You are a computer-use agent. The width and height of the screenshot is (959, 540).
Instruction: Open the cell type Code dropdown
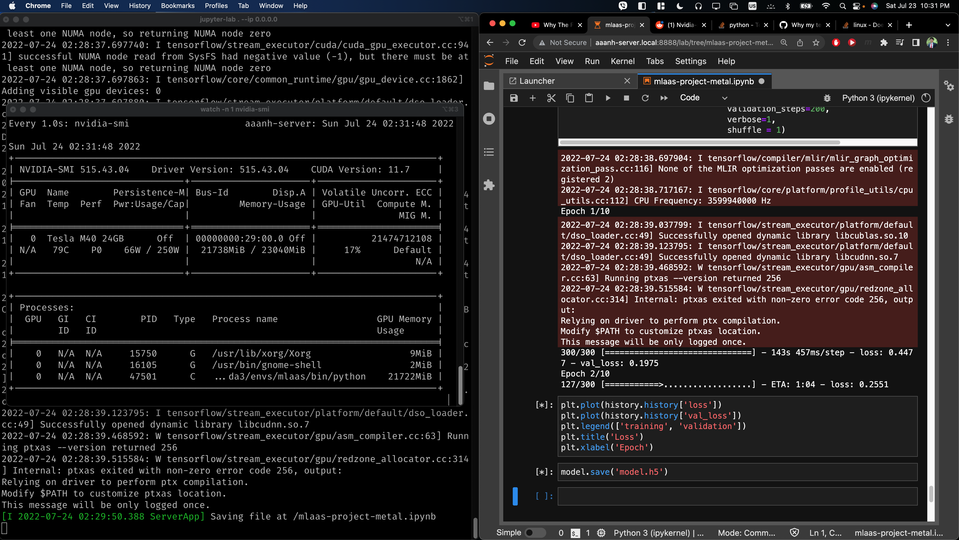click(x=703, y=98)
